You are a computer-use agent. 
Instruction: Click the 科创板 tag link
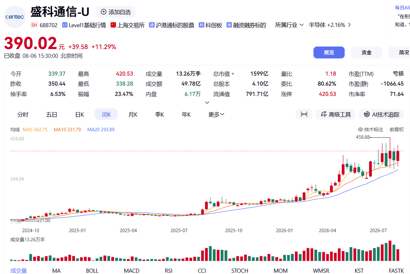pyautogui.click(x=214, y=25)
